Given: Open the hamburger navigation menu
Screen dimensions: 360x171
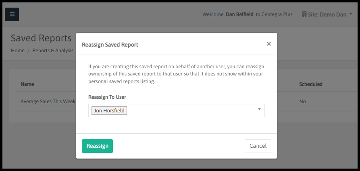Looking at the screenshot, I should tap(12, 14).
